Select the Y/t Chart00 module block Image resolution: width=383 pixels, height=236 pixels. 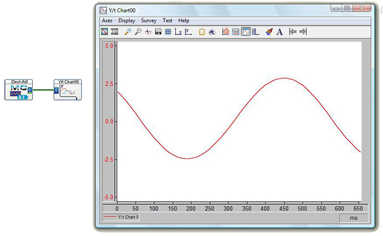pyautogui.click(x=68, y=89)
